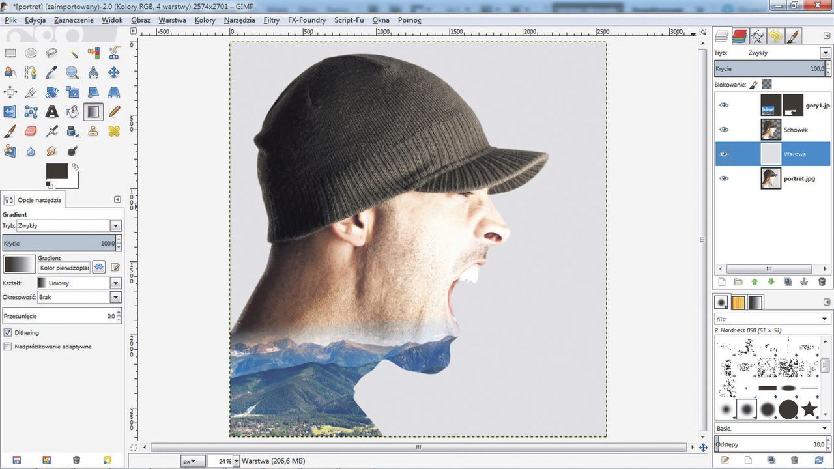Viewport: 834px width, 469px height.
Task: Hide the Schowek layer via eye icon
Action: click(724, 130)
